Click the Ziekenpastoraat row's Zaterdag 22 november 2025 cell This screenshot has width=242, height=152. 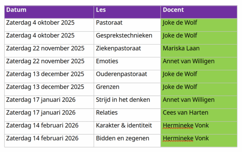coord(49,51)
